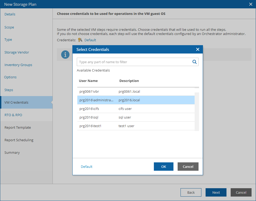Viewport: 256px width, 201px height.
Task: Sort by User Name column header
Action: (88, 81)
